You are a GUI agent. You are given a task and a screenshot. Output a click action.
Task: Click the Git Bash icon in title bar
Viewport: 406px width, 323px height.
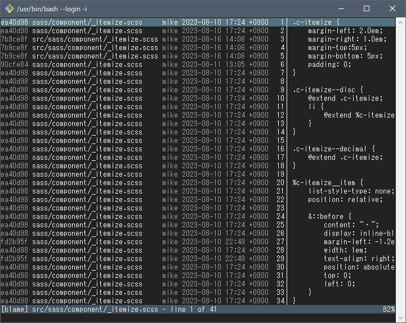point(9,8)
